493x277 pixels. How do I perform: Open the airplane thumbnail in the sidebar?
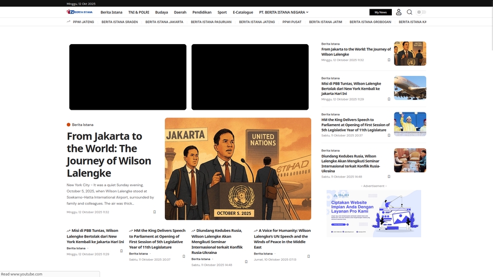point(410,88)
